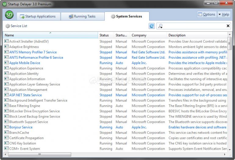Click the search magnifier dropdown icon
Image resolution: width=235 pixels, height=160 pixels.
point(160,26)
